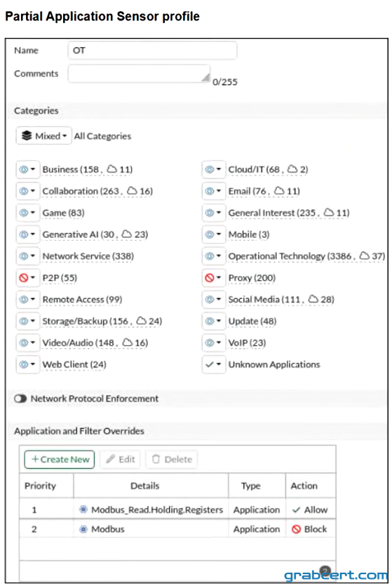Click the block icon next to P2P
The width and height of the screenshot is (392, 586).
(24, 278)
